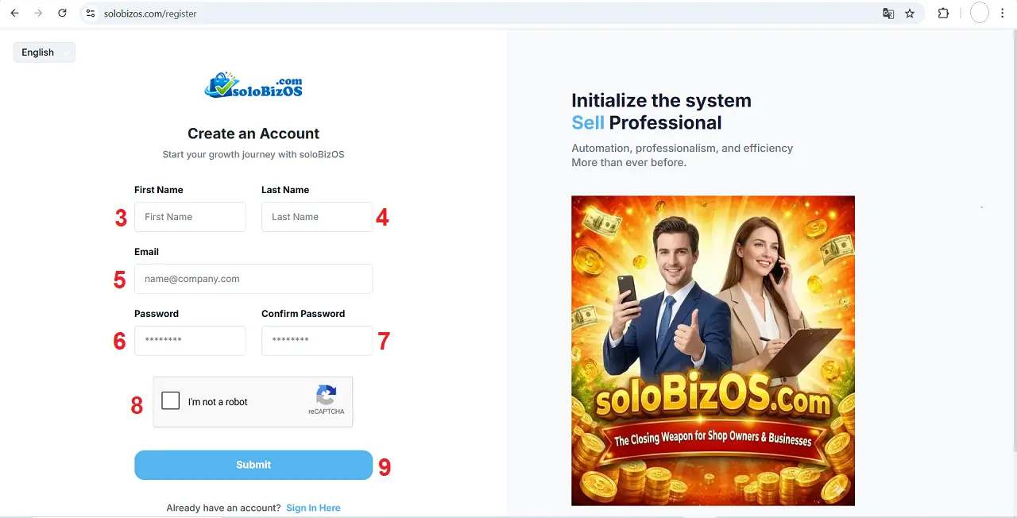The width and height of the screenshot is (1017, 518).
Task: Click the "Already have an account?" text
Action: [x=223, y=508]
